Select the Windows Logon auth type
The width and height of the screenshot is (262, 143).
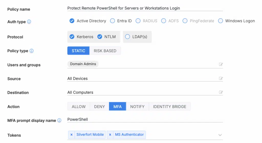tap(221, 21)
